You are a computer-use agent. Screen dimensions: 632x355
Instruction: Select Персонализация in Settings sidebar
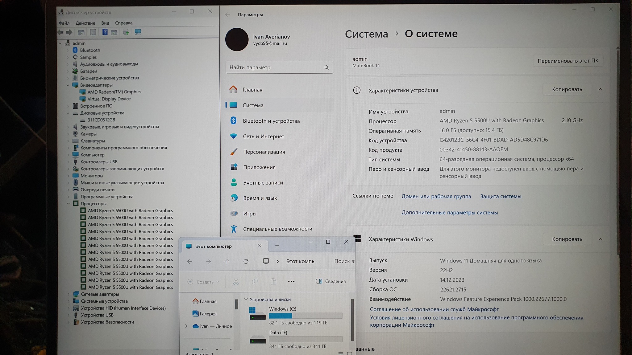click(x=264, y=152)
